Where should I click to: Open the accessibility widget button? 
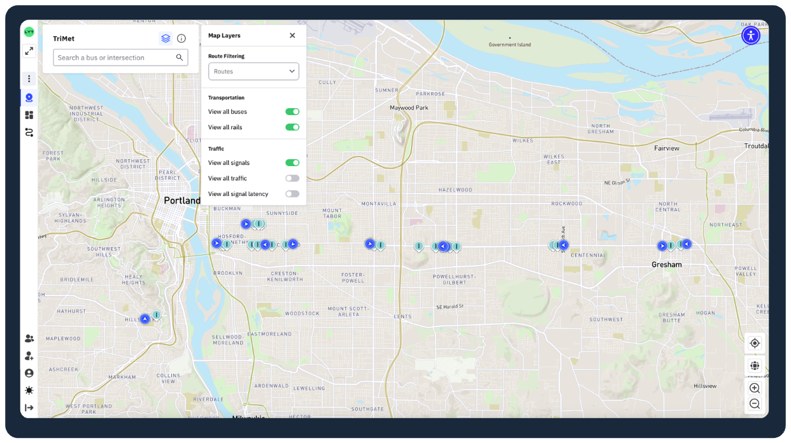pos(751,35)
